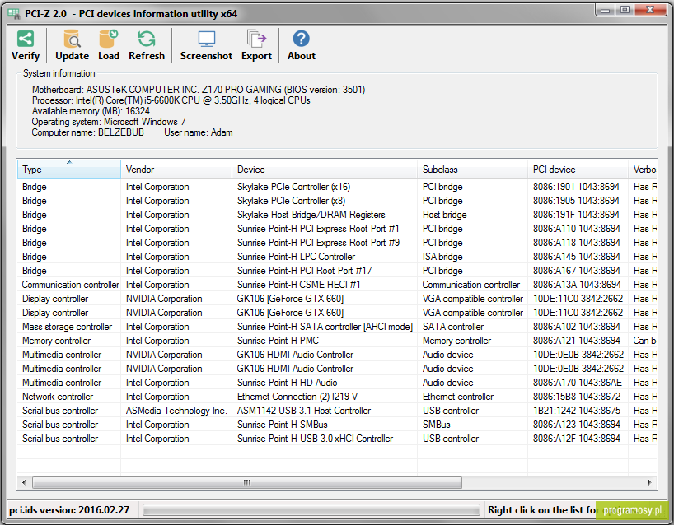Select Sunrise Point-H SATA controller [AHCI mode]
The image size is (674, 525).
(337, 327)
